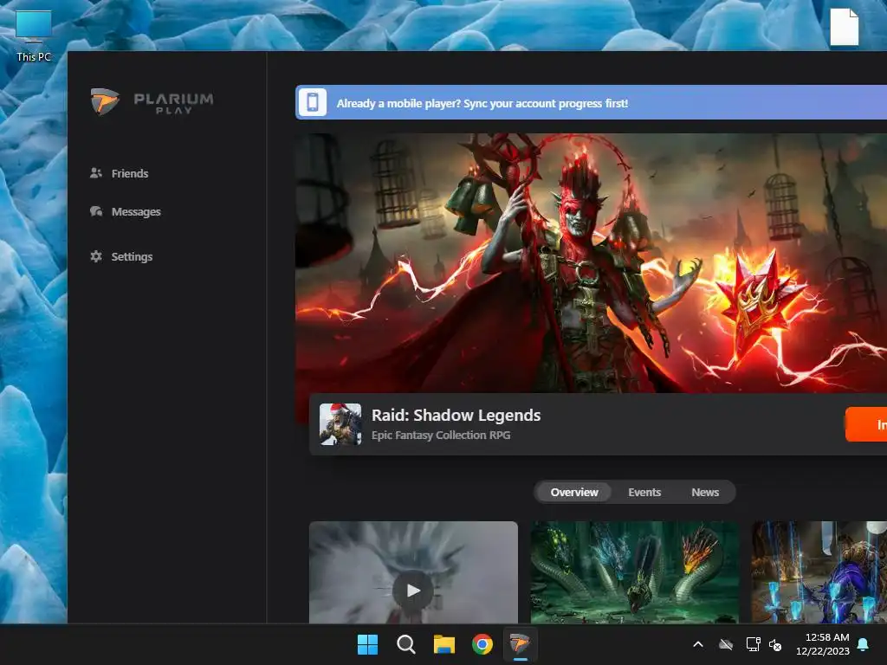This screenshot has height=665, width=887.
Task: Open the hydra screenshot thumbnail
Action: tap(635, 572)
